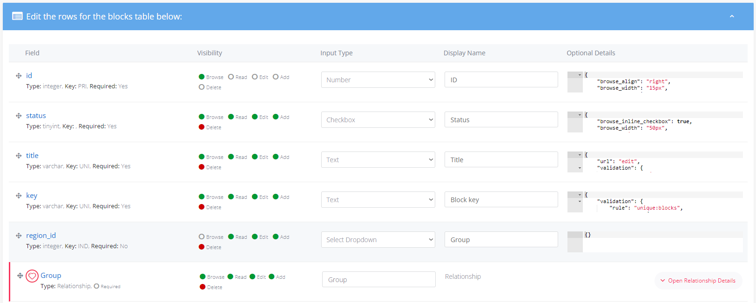Screen dimensions: 756x303
Task: Click the drag handle for the id row
Action: (19, 76)
